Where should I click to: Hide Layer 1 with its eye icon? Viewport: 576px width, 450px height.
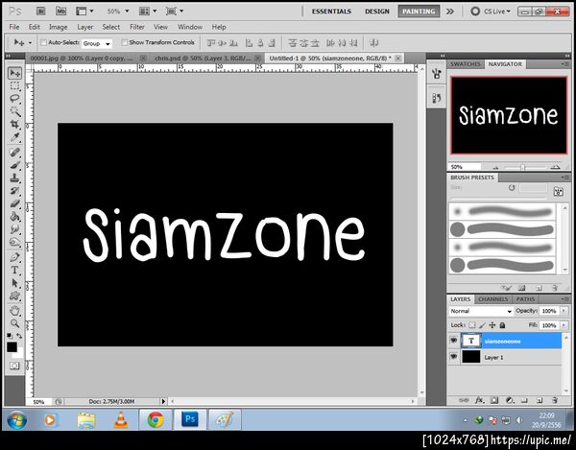point(454,356)
